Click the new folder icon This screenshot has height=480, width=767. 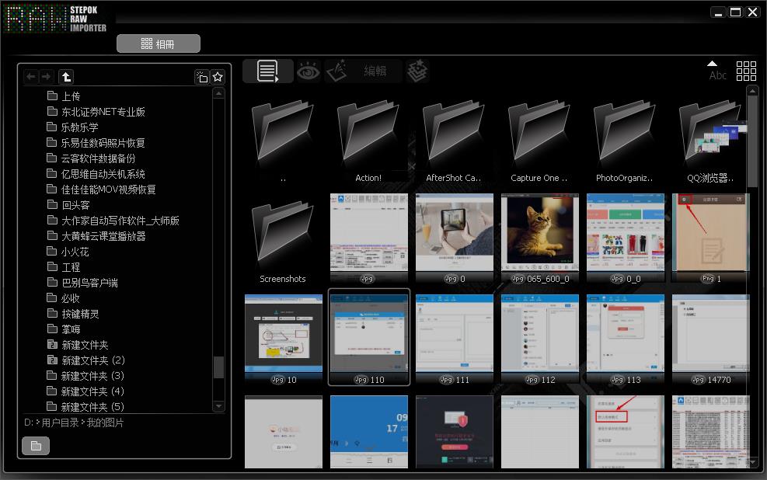coord(201,76)
